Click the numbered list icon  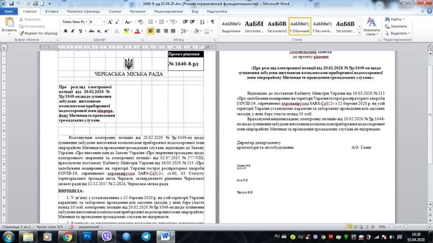(162, 22)
